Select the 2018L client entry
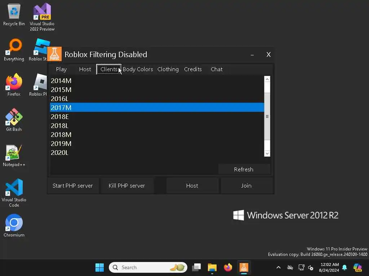The width and height of the screenshot is (369, 276). [157, 125]
